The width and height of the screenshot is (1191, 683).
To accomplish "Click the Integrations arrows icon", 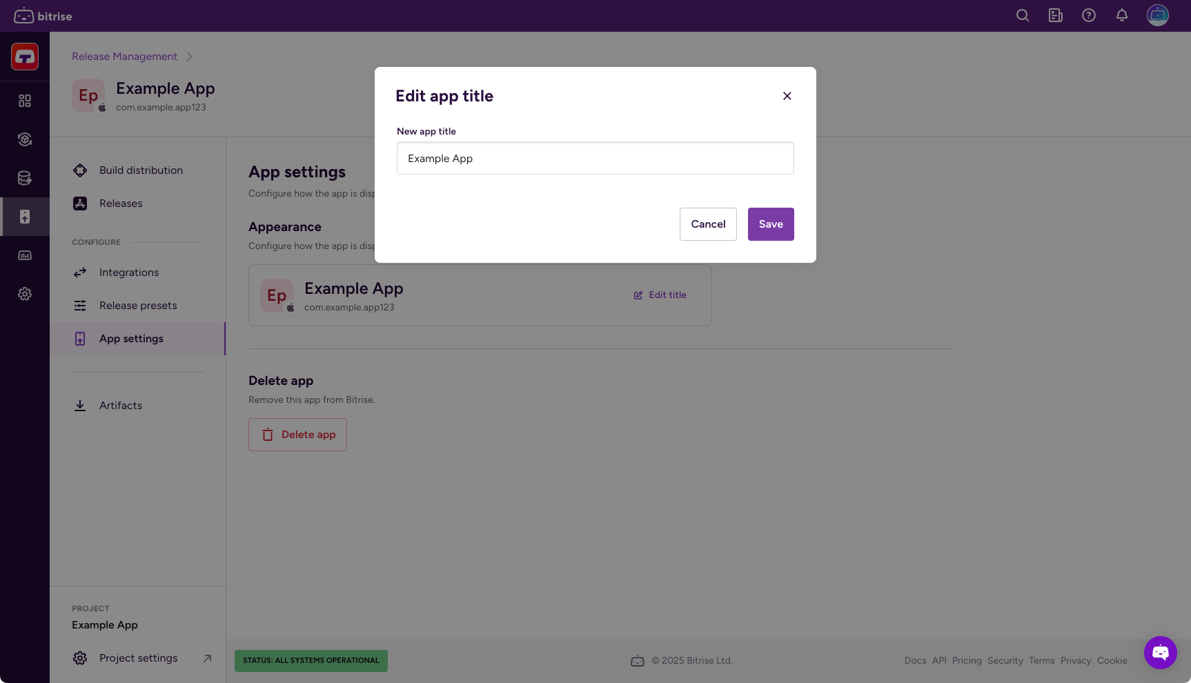I will 80,273.
